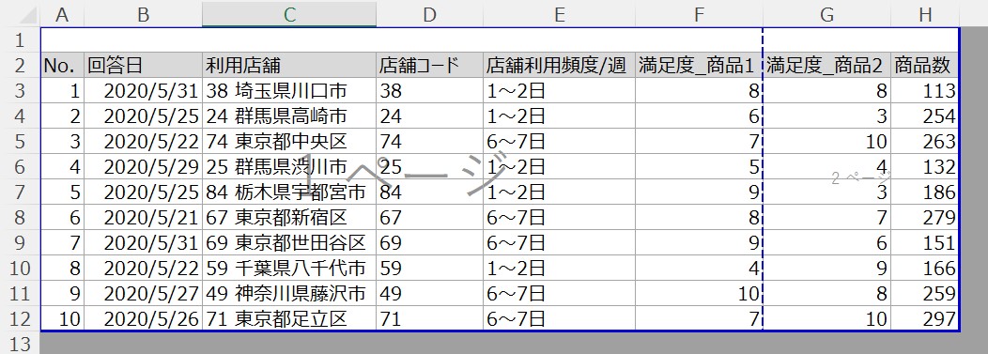Select cell '74 東京都中央区'
The width and height of the screenshot is (988, 354).
289,142
